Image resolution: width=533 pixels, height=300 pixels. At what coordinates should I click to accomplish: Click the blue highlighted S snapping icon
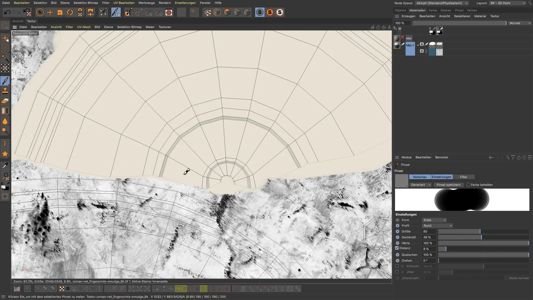(x=260, y=12)
